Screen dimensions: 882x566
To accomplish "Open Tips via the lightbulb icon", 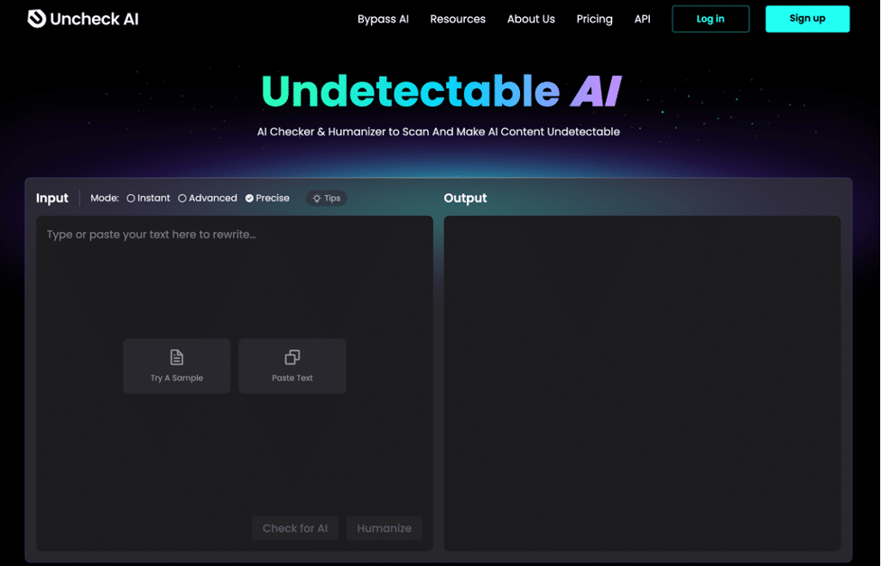I will [x=326, y=198].
